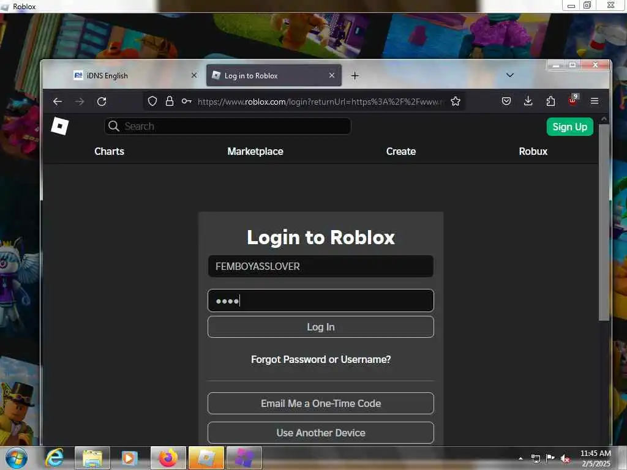Click the Log In button
Image resolution: width=627 pixels, height=470 pixels.
tap(321, 327)
